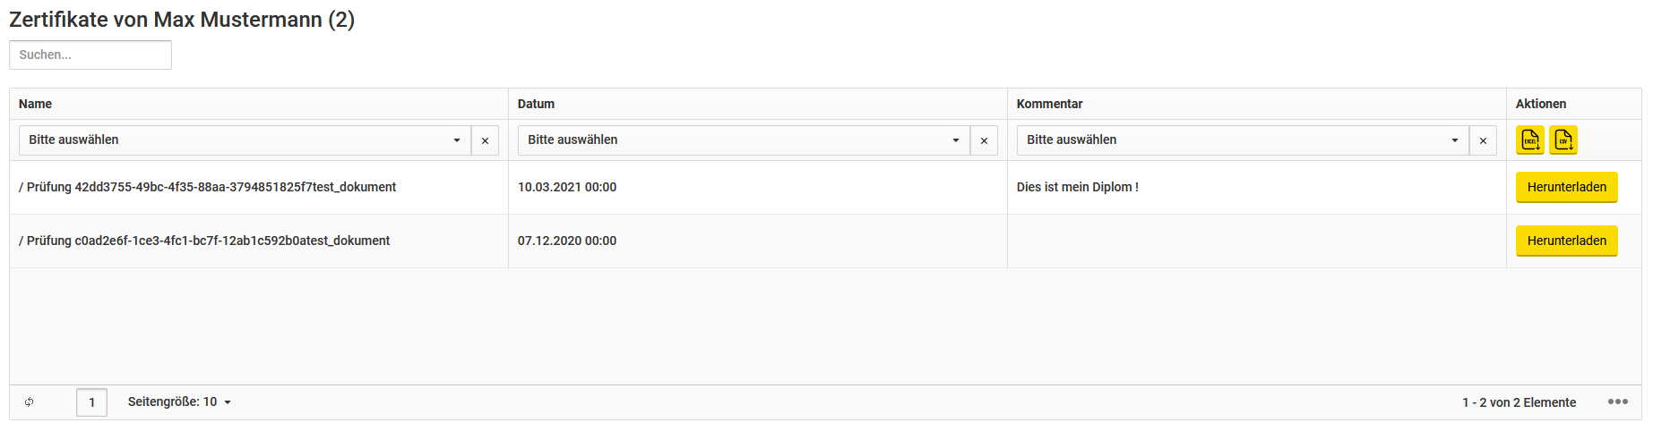Export table as Excel file
The height and width of the screenshot is (431, 1653).
click(x=1529, y=140)
